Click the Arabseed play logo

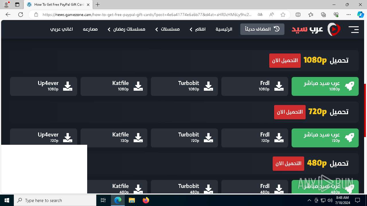coord(334,29)
